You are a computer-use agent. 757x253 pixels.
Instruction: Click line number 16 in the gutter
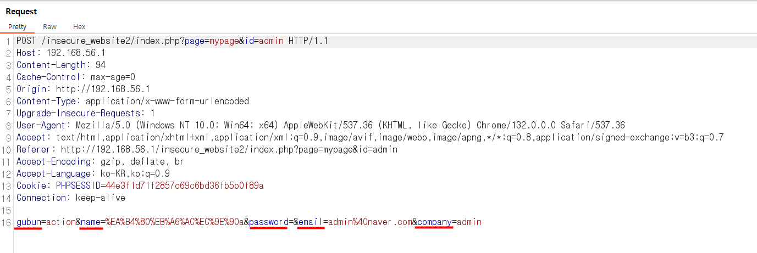tap(7, 222)
